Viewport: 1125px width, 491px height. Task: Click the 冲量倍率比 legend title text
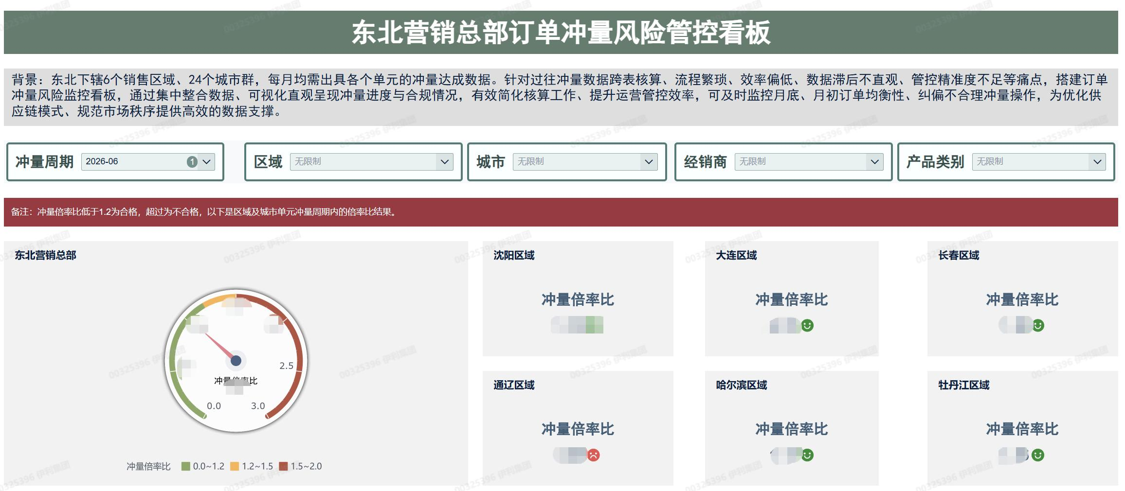148,466
